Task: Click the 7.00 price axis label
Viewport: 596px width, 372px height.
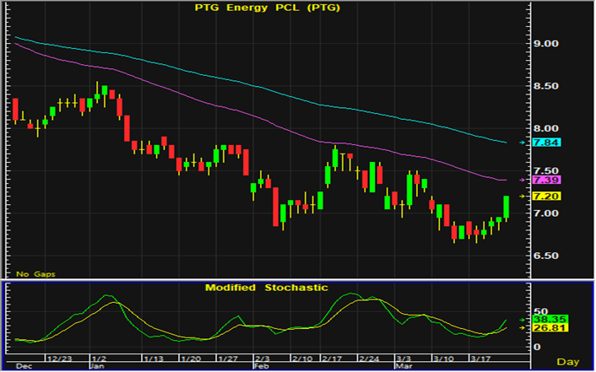Action: coord(545,213)
